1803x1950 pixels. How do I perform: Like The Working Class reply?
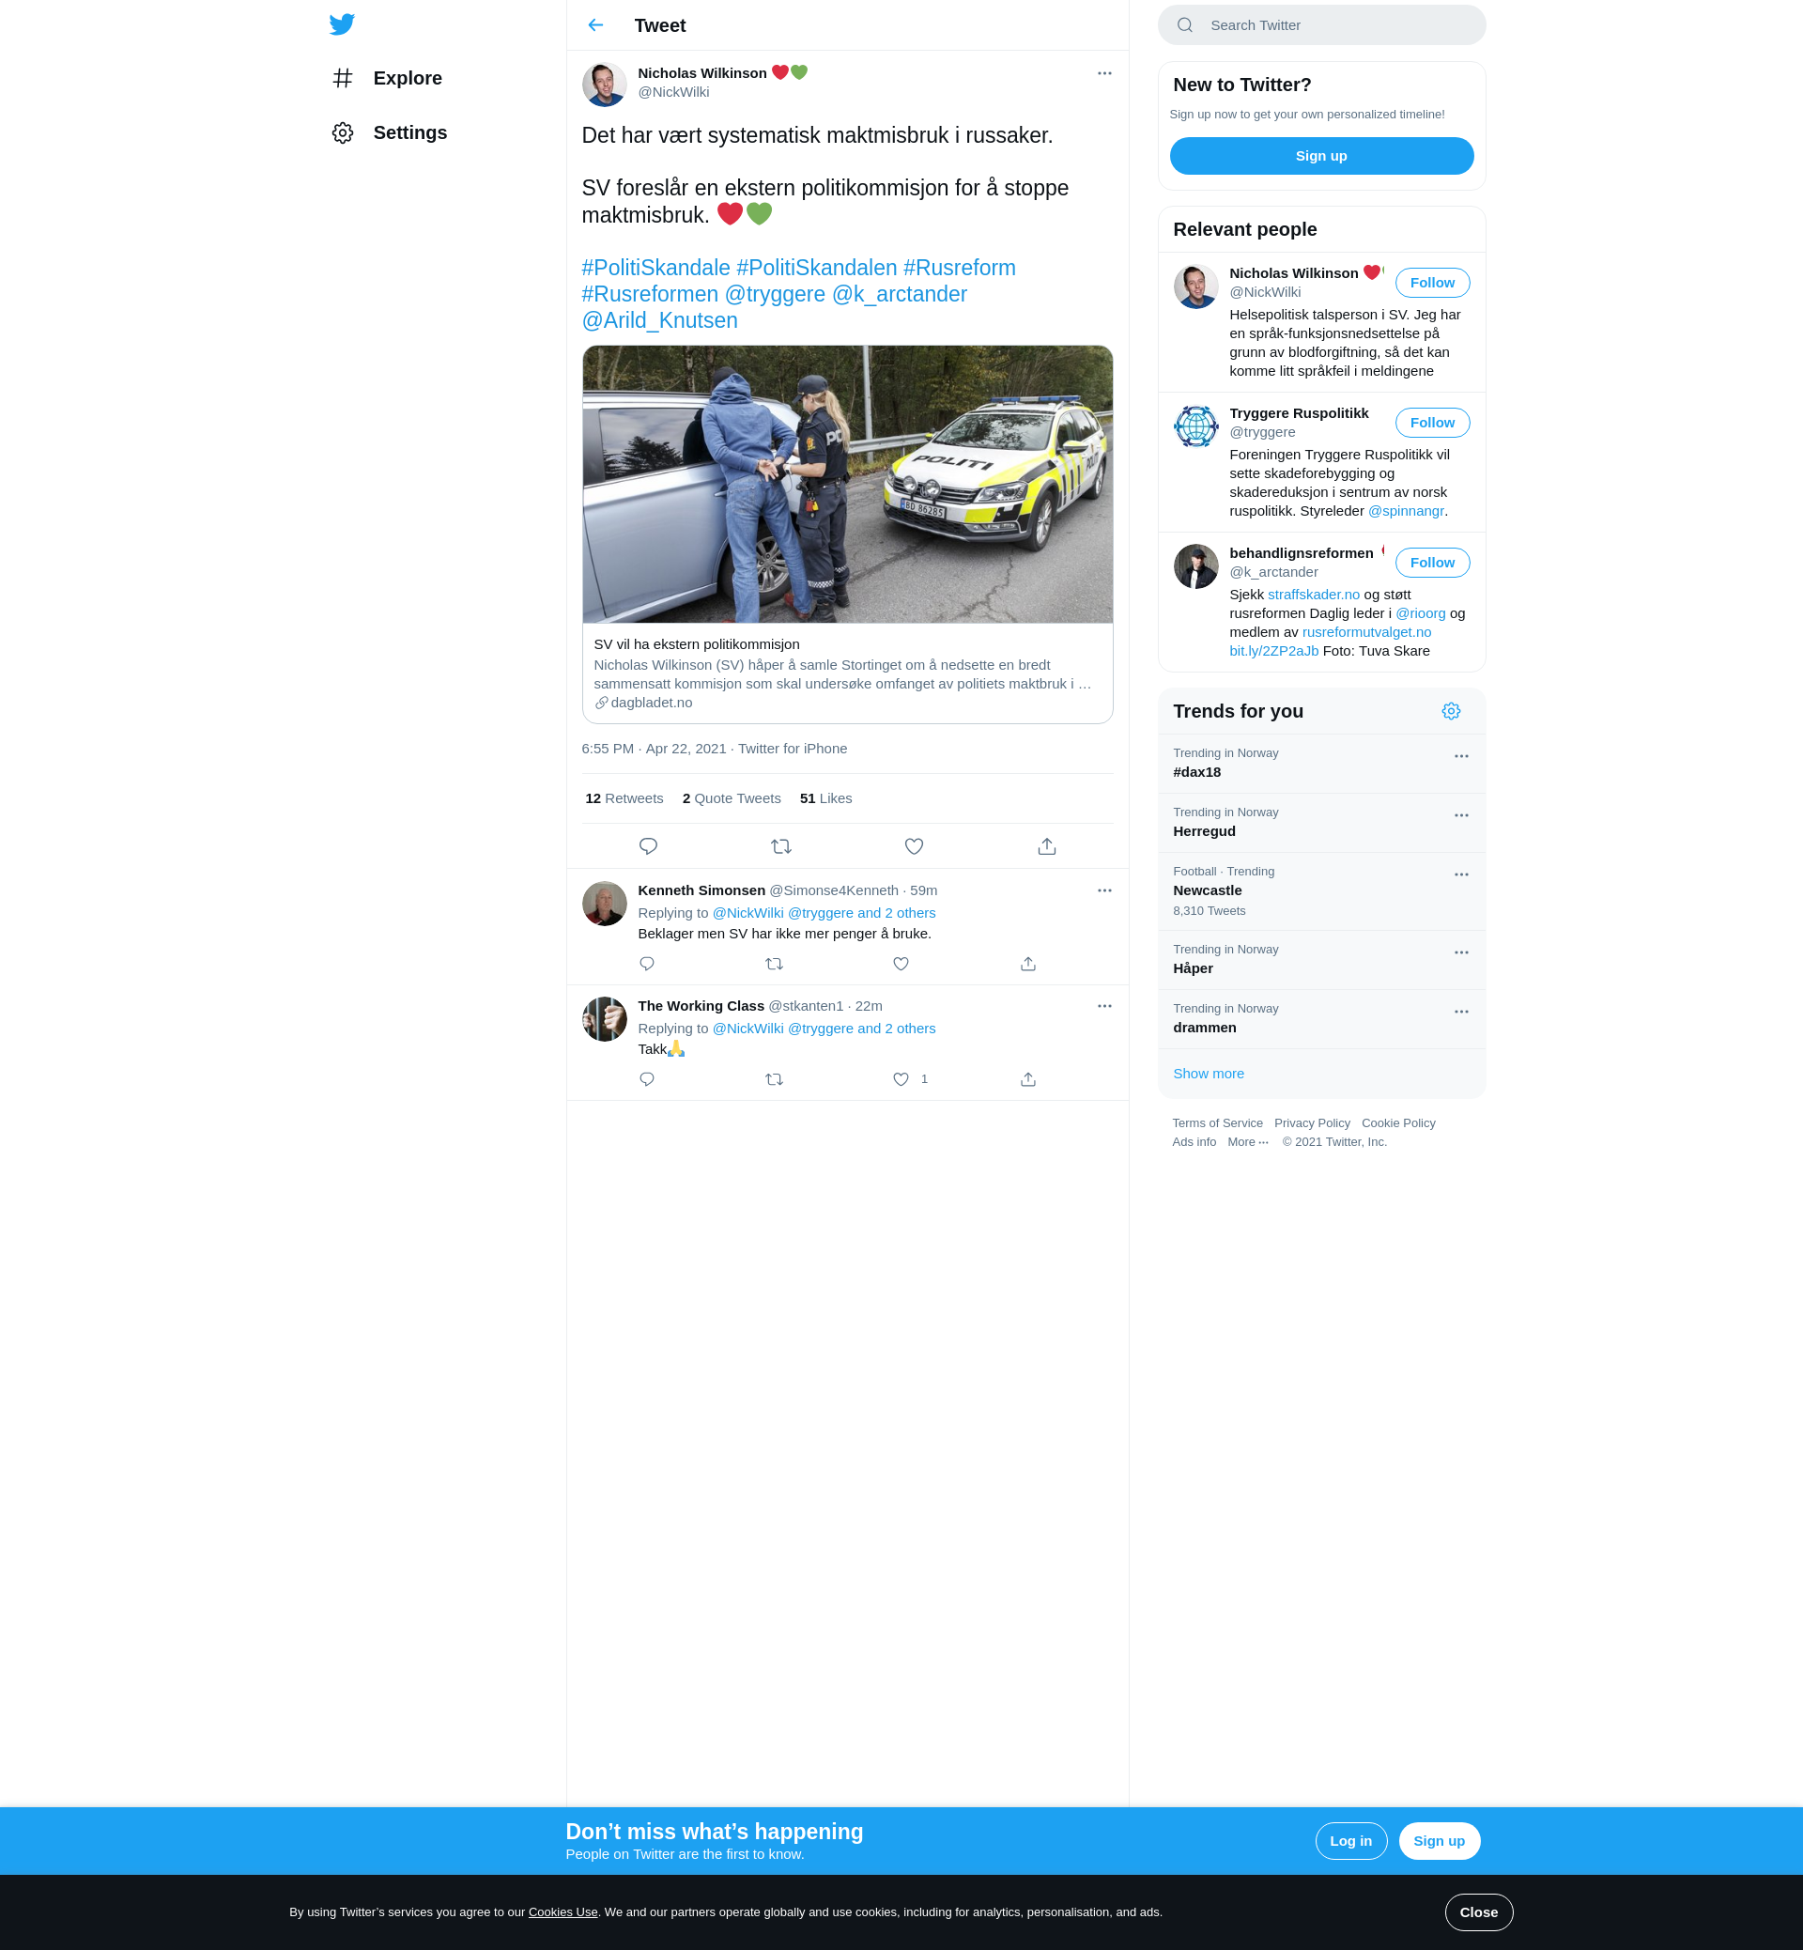901,1079
